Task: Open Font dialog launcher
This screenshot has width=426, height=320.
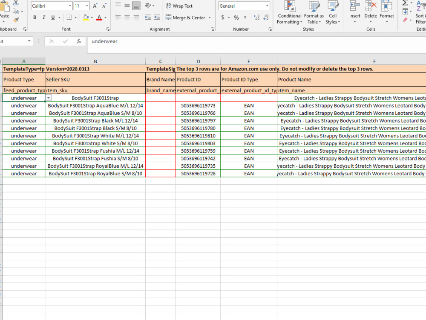Action: (x=108, y=29)
